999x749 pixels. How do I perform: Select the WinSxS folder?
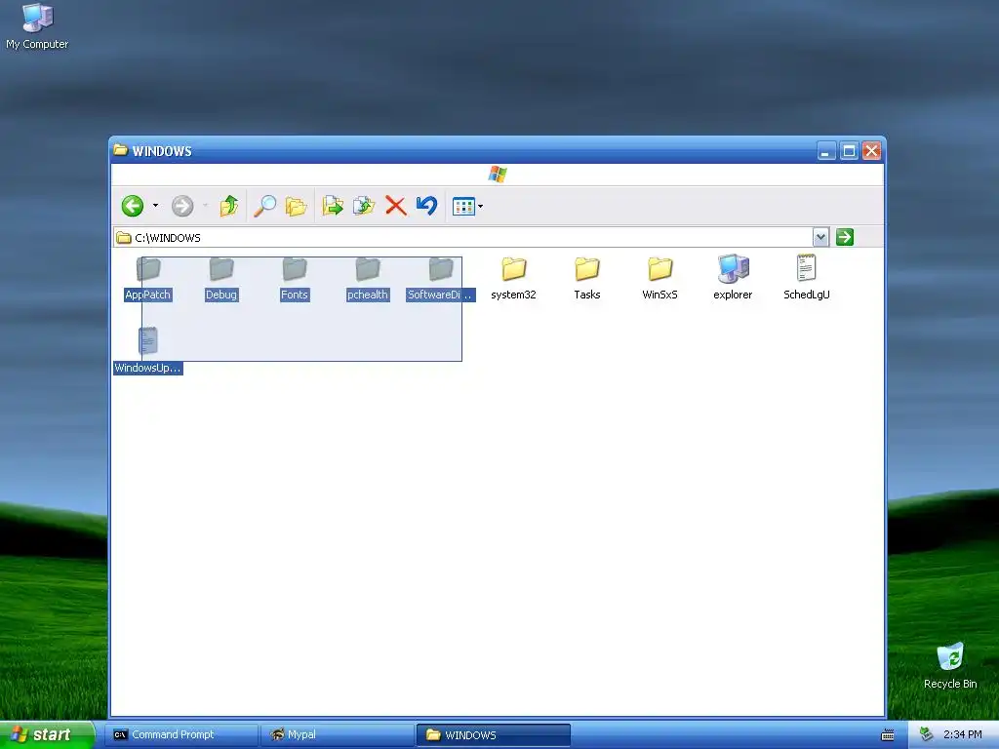point(660,278)
